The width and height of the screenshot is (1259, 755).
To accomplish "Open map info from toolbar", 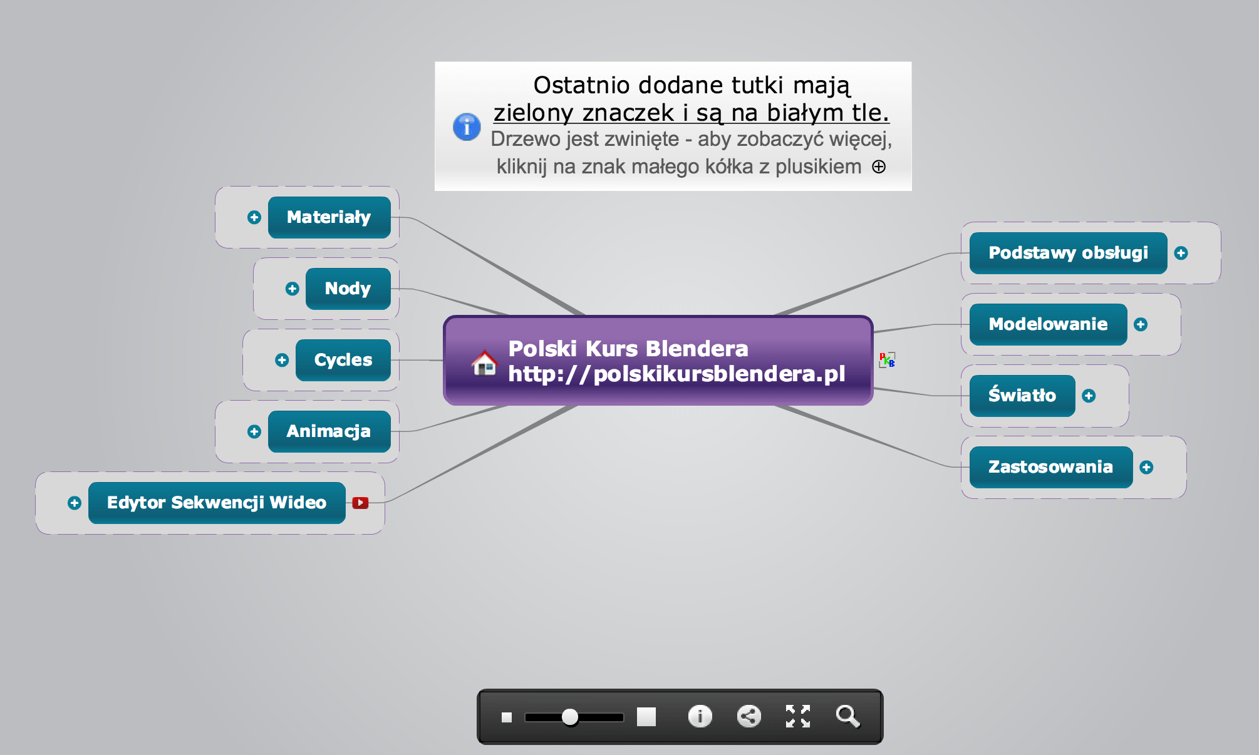I will (700, 716).
